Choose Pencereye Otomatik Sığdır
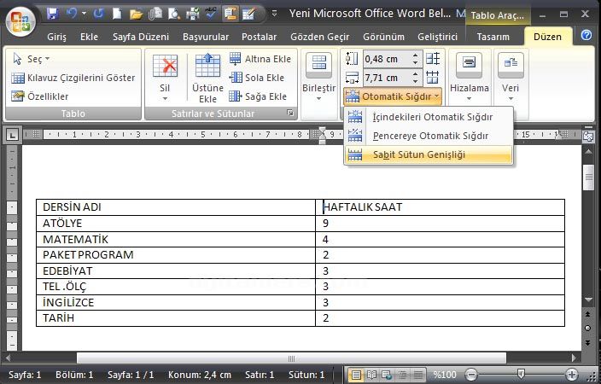Viewport: 601px width, 384px height. click(429, 136)
